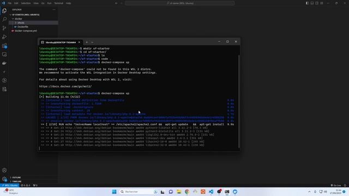Open a new tab in the terminal window
349x196 pixels.
[x=87, y=42]
